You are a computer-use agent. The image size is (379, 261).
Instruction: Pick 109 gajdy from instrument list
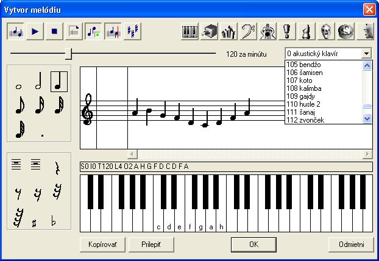tap(324, 96)
